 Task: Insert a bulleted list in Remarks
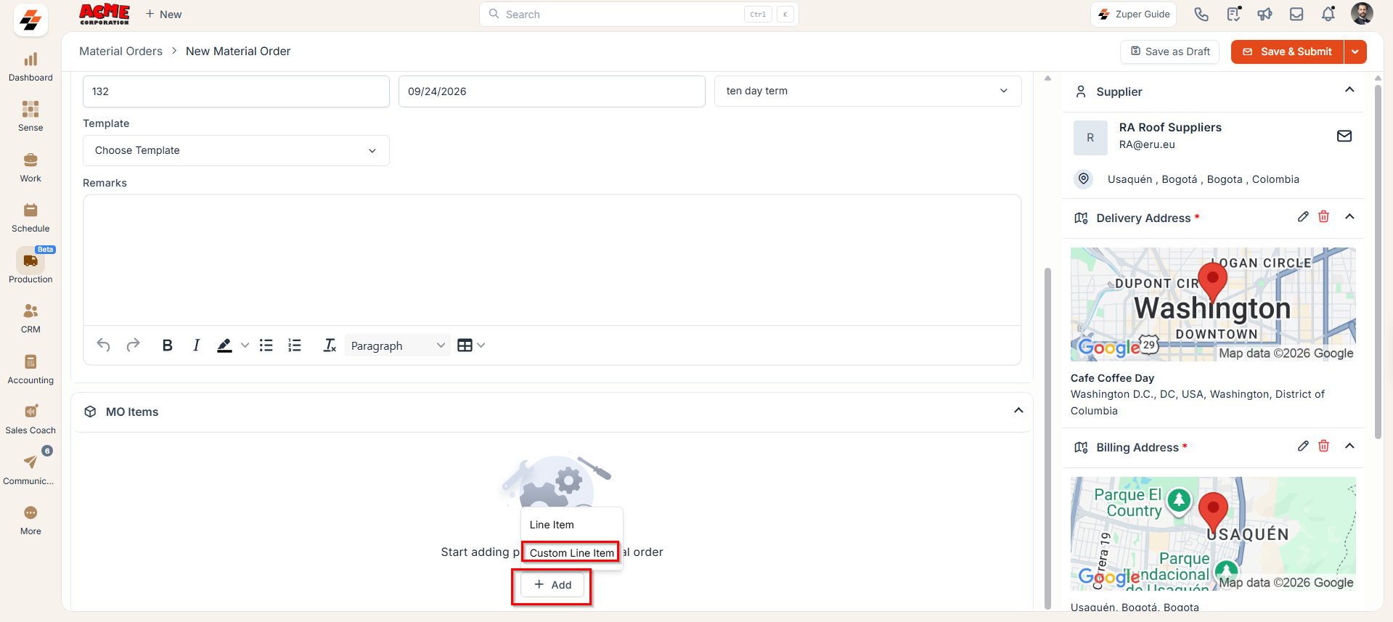pyautogui.click(x=266, y=345)
